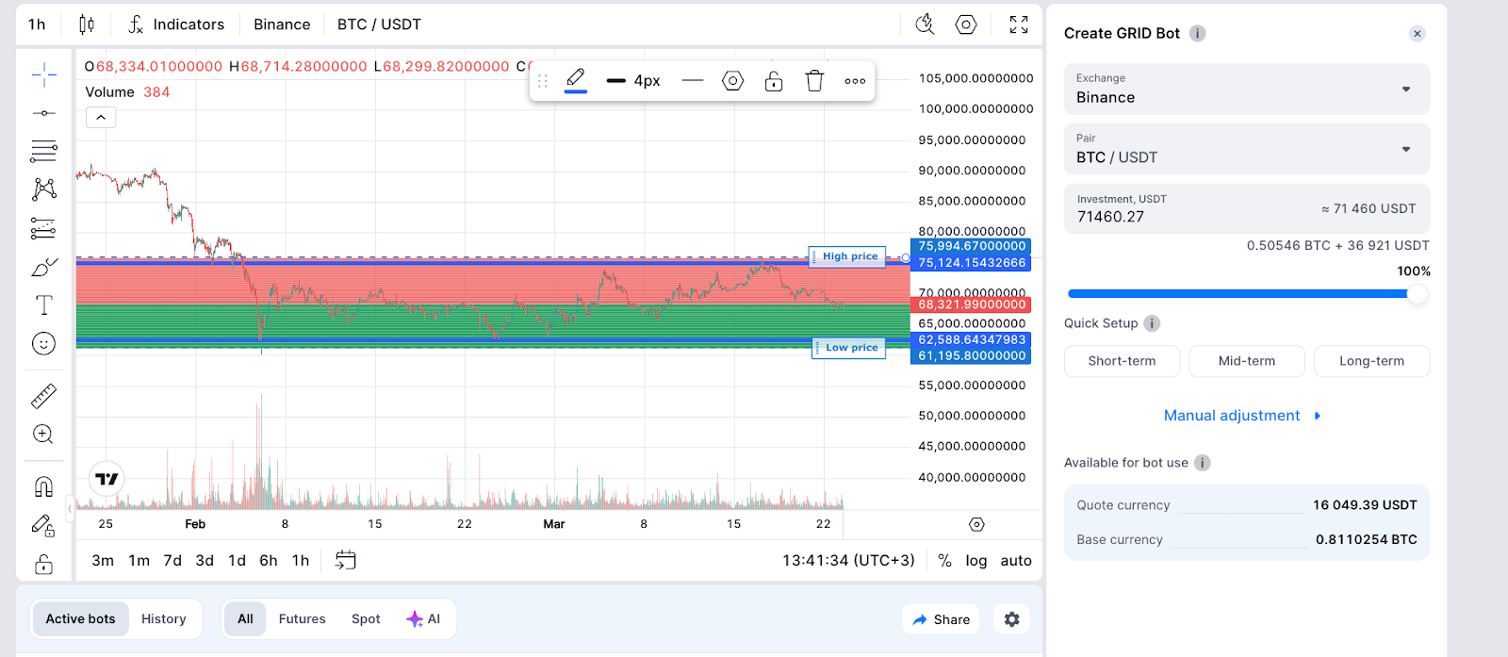Enter fullscreen chart mode
This screenshot has width=1508, height=657.
pyautogui.click(x=1019, y=25)
